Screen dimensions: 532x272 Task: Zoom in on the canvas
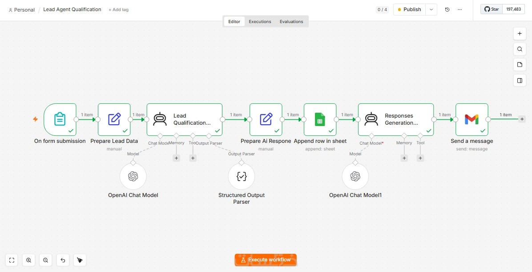29,260
